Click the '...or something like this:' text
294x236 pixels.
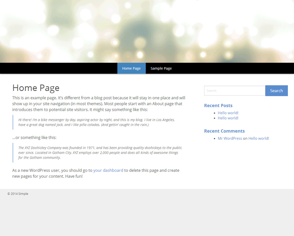[x=34, y=137]
